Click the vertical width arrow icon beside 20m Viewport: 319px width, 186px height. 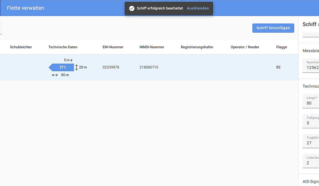[76, 67]
